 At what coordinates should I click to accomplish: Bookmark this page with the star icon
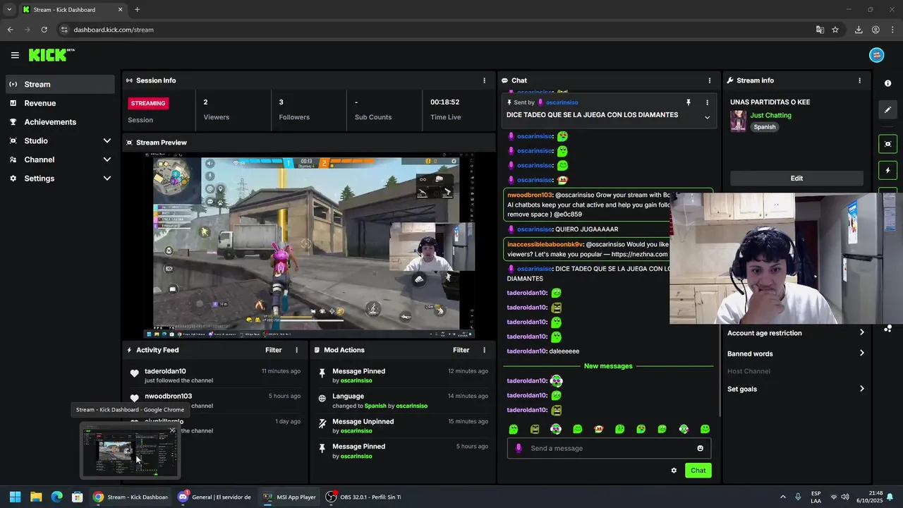tap(835, 30)
